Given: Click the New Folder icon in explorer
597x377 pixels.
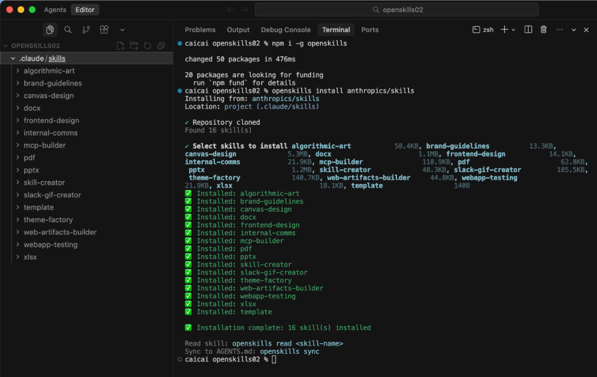Looking at the screenshot, I should coord(134,46).
